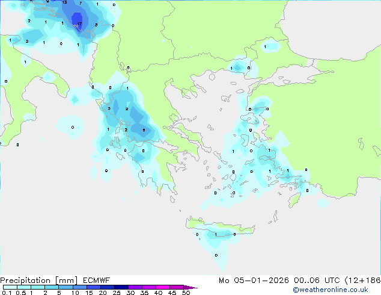This screenshot has height=295, width=381.
Task: Click the 35–40 mm legend color swatch
Action: tap(149, 287)
